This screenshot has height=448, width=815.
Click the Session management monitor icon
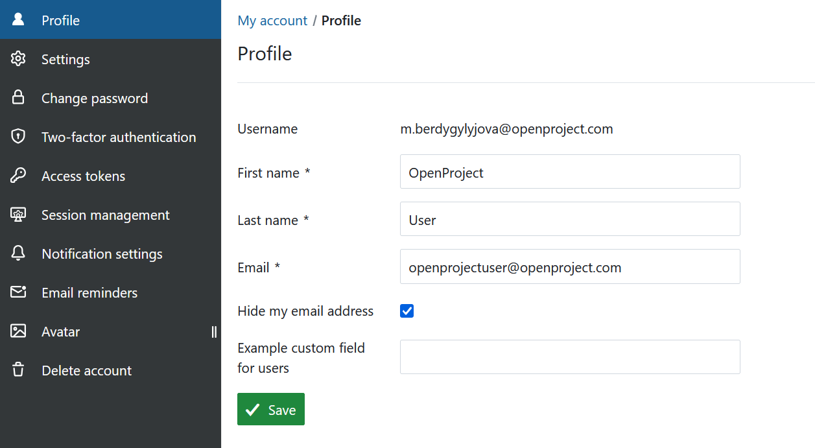tap(18, 215)
